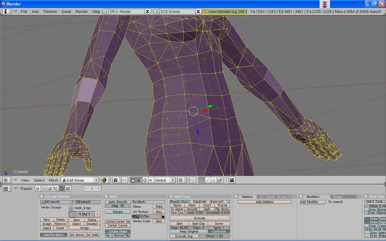Viewport: 386px width, 241px height.
Task: Select the scale manipulator square icon
Action: [x=150, y=180]
